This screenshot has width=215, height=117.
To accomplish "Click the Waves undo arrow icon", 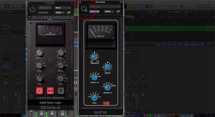I will (34, 17).
